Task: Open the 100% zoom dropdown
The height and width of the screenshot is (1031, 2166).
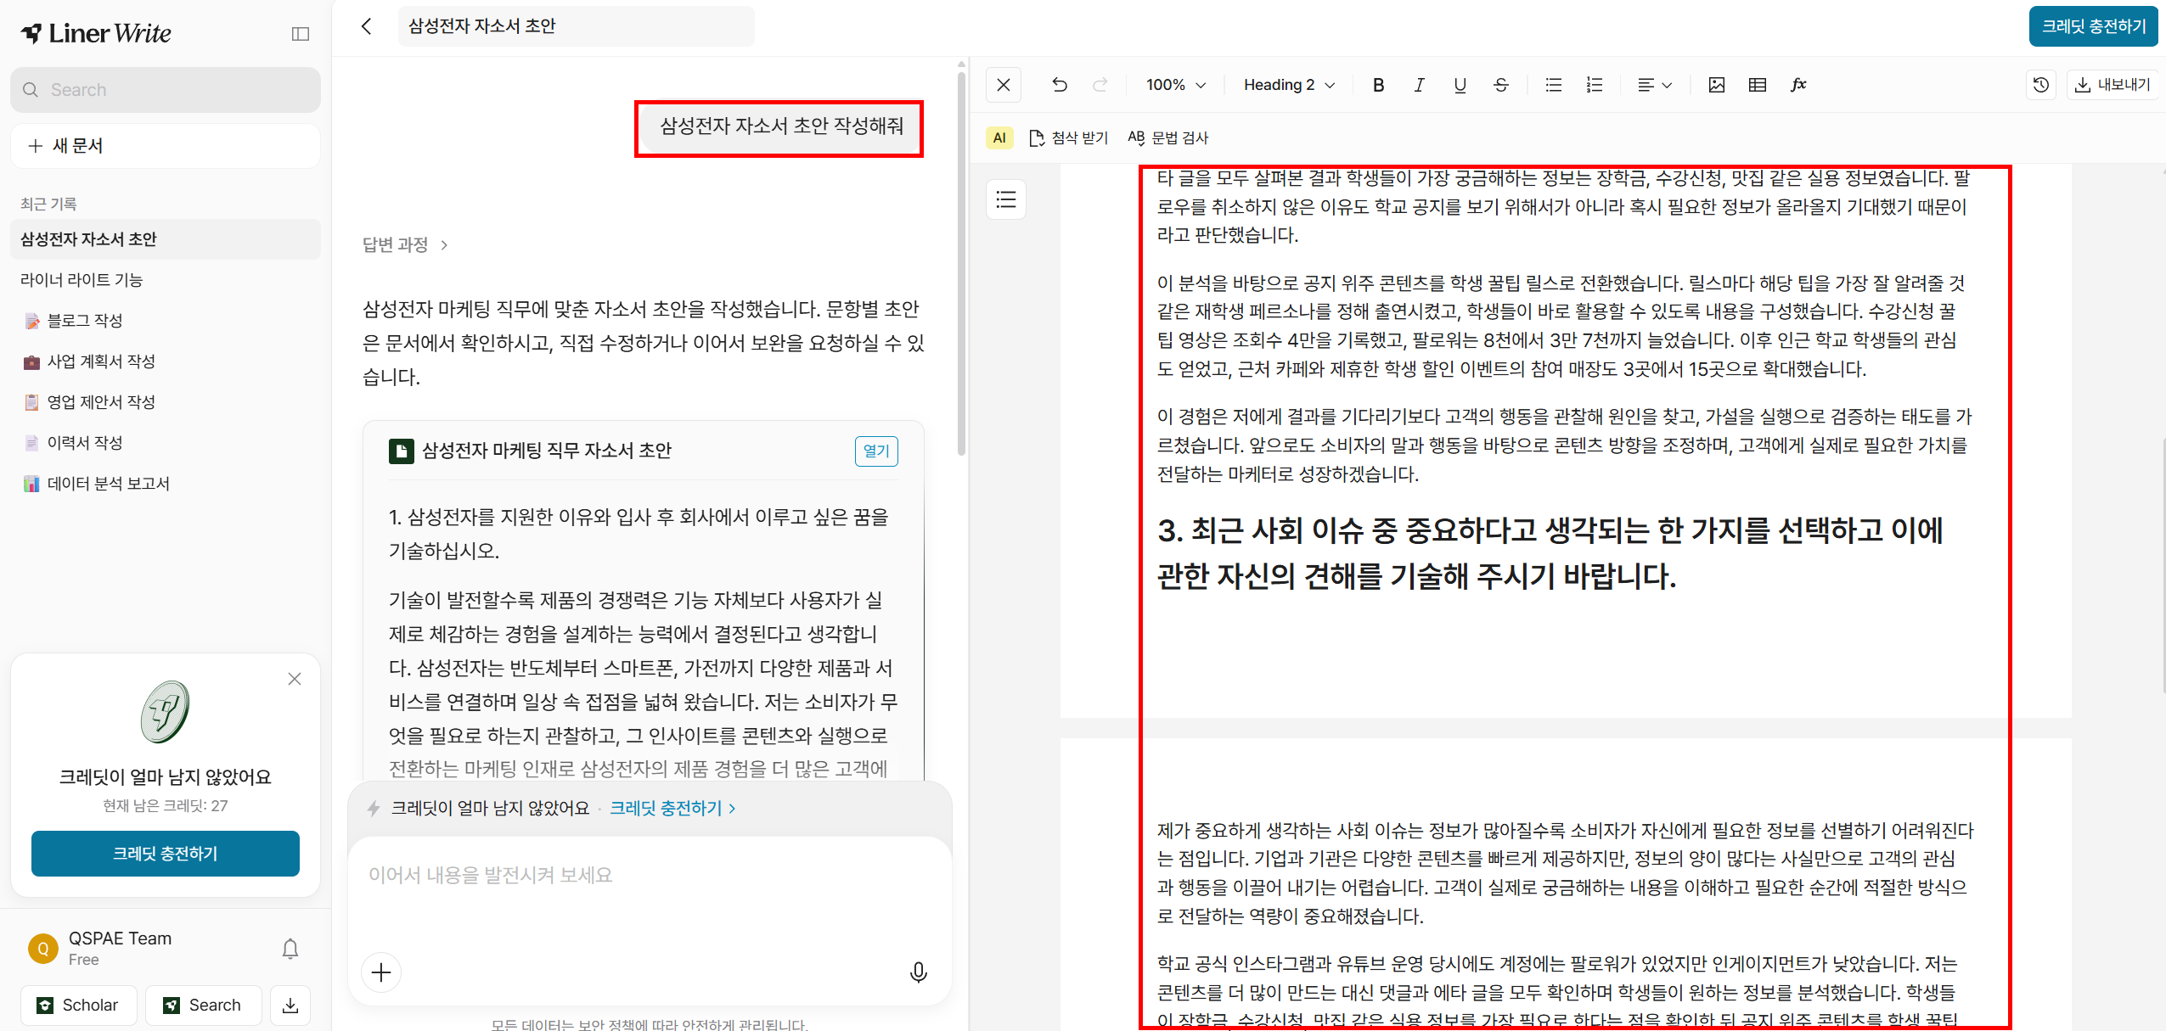Action: pos(1176,85)
